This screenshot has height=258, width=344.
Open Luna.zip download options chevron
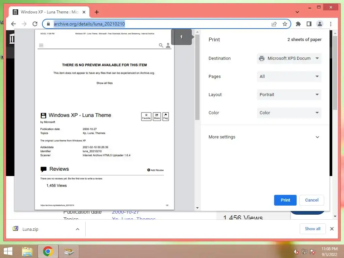78,229
